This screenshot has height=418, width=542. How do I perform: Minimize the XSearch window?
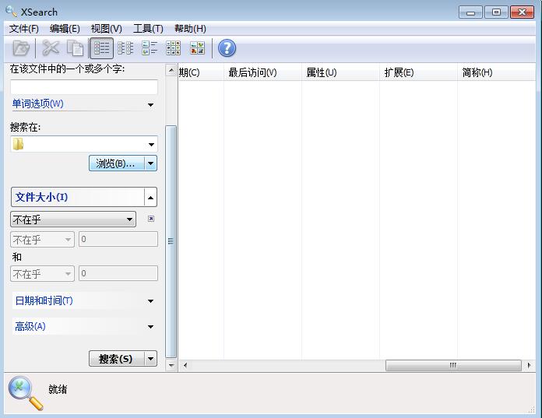470,12
